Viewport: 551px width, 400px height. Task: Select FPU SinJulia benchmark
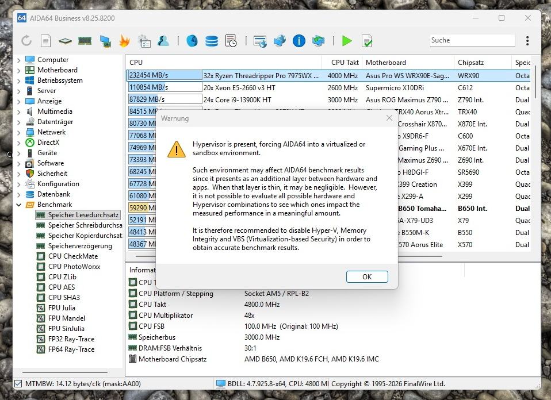pos(66,329)
